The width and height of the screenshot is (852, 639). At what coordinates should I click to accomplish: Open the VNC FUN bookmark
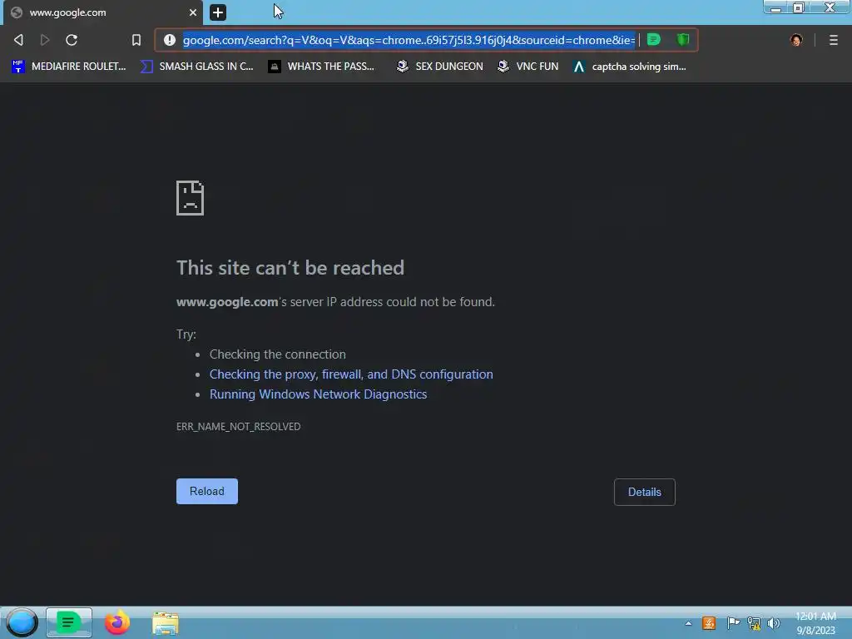[x=528, y=67]
